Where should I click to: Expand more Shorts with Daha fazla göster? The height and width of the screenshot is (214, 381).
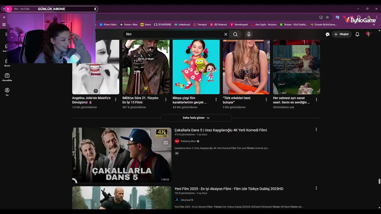(x=196, y=118)
